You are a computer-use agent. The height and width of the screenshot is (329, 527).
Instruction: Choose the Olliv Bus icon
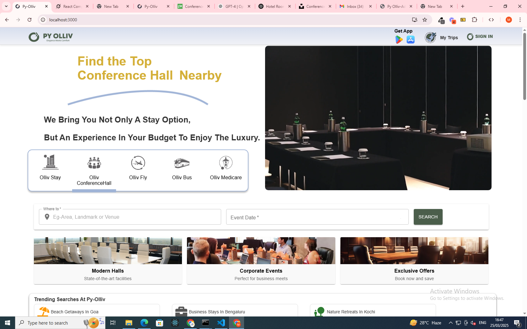pyautogui.click(x=182, y=163)
